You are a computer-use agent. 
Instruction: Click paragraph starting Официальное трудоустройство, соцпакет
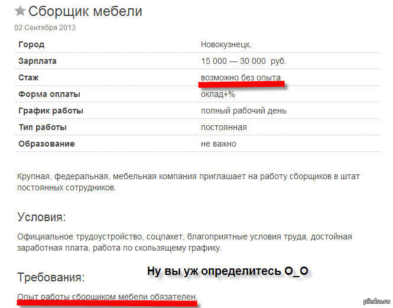(185, 242)
